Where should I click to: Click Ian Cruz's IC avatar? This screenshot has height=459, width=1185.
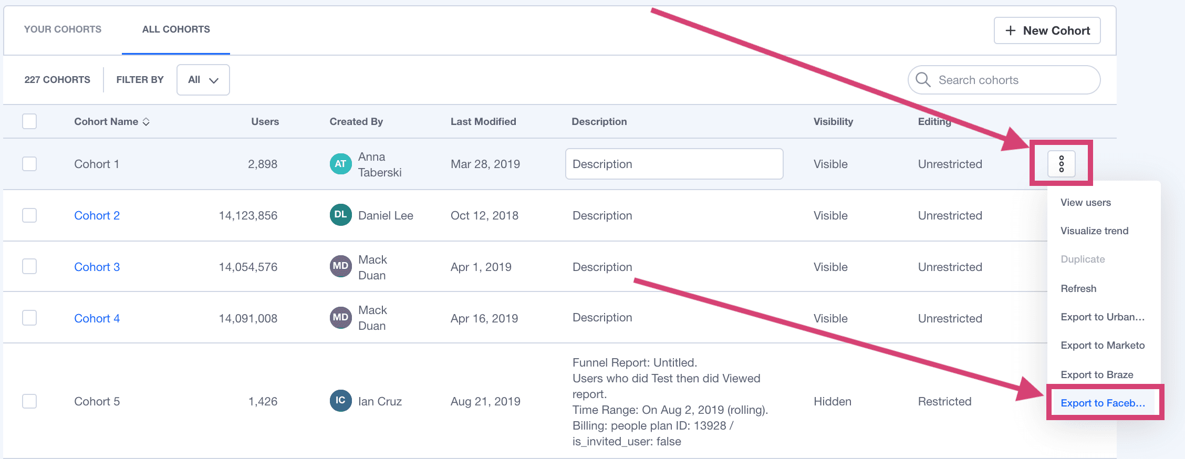click(x=340, y=401)
